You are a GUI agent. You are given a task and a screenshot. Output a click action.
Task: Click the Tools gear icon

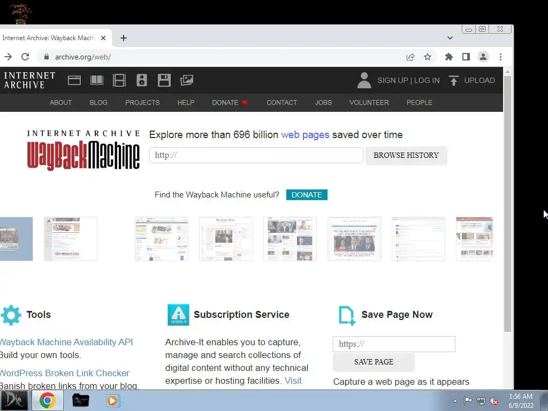pos(11,315)
